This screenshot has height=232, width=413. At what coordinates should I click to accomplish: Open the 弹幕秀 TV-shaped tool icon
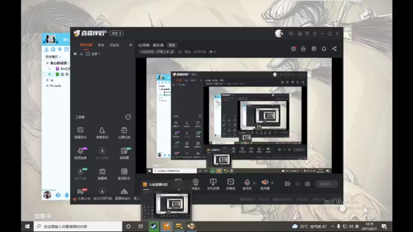coord(102,174)
